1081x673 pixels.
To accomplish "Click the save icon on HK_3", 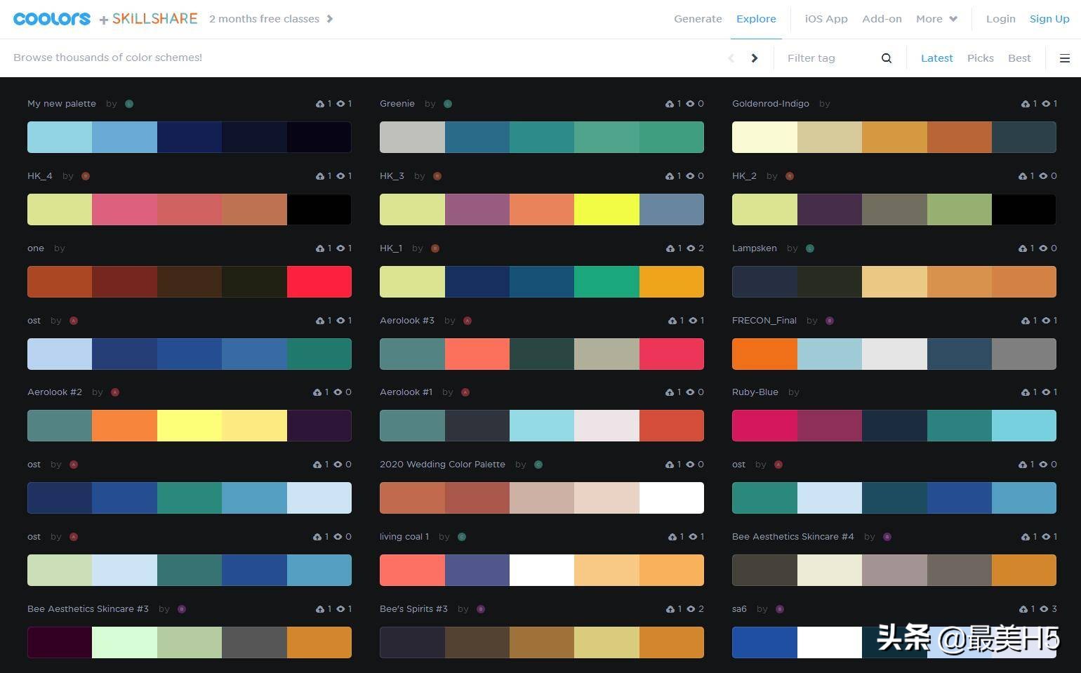I will pos(670,176).
